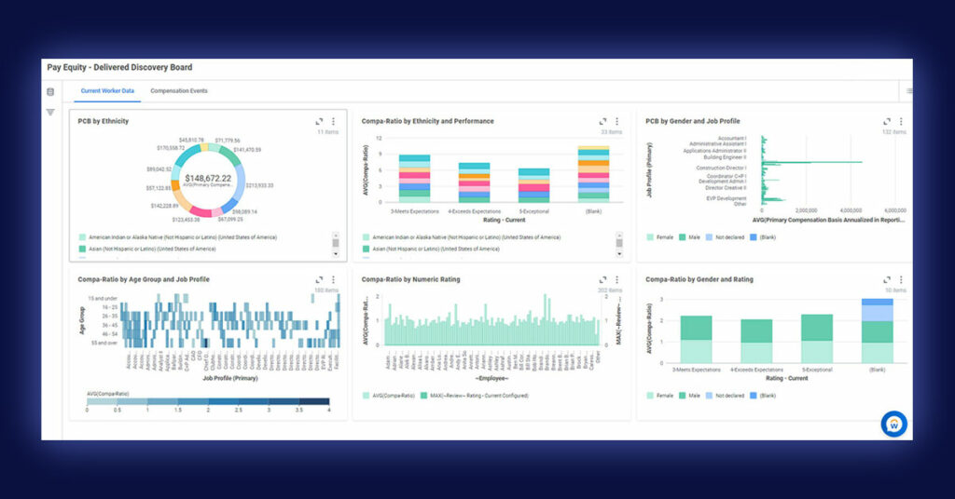Toggle AVG(Compa-Ratio) legend in Numeric Rating chart
Screen dimensions: 955x499
pyautogui.click(x=389, y=396)
